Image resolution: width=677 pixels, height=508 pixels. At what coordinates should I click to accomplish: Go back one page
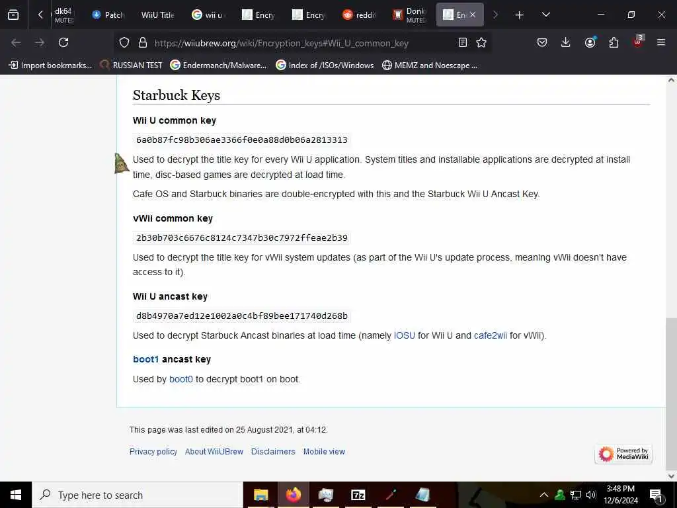(x=16, y=42)
